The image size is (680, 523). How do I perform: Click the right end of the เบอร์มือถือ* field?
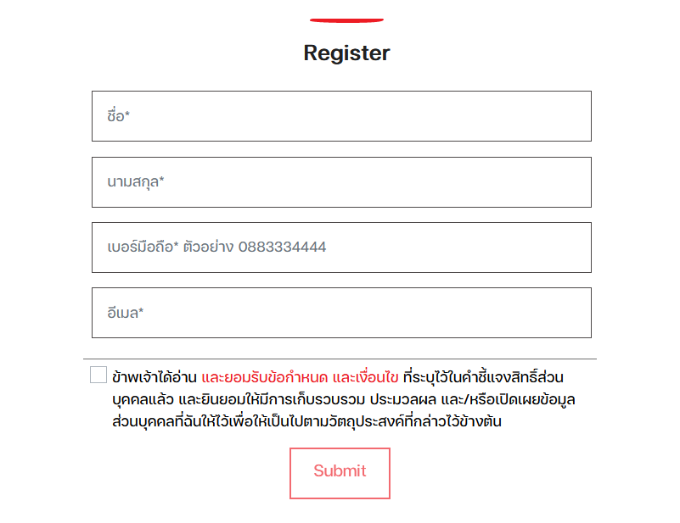569,248
